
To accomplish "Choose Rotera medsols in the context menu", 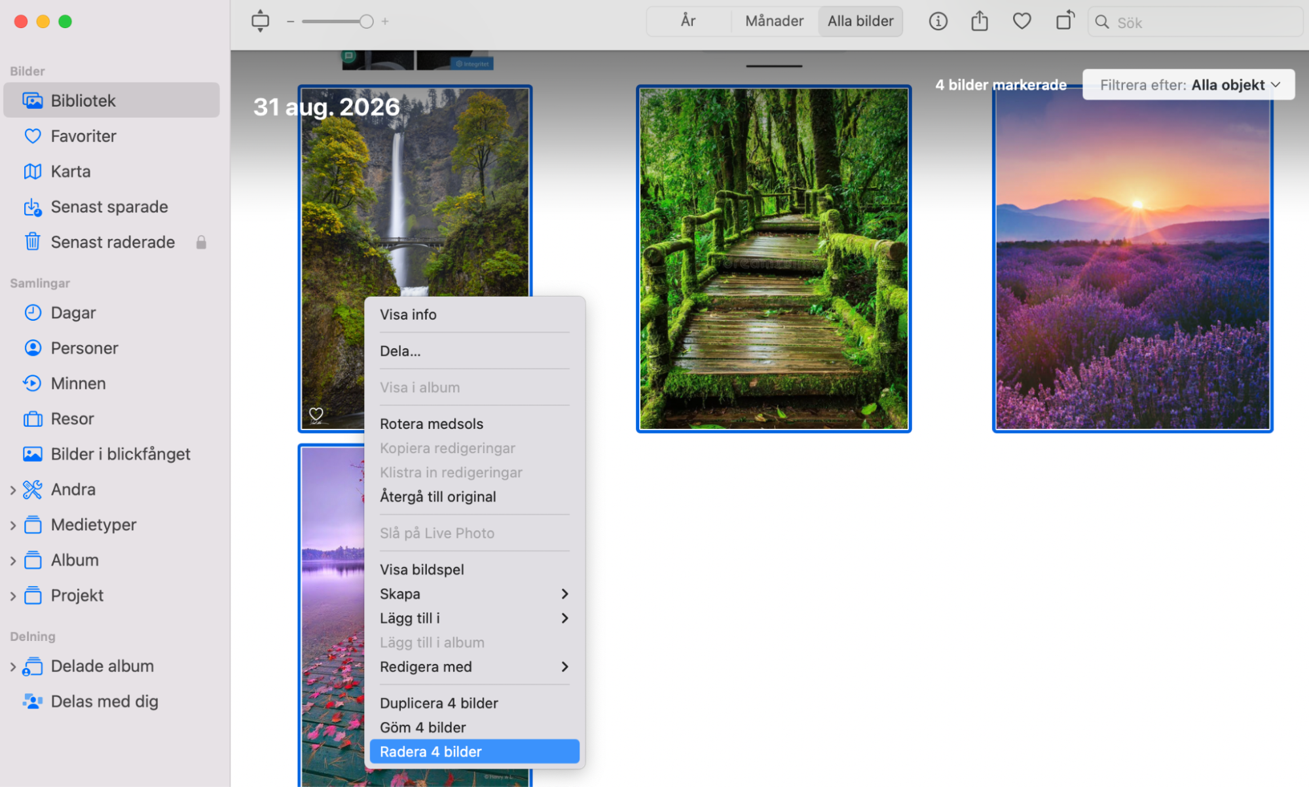I will (474, 424).
